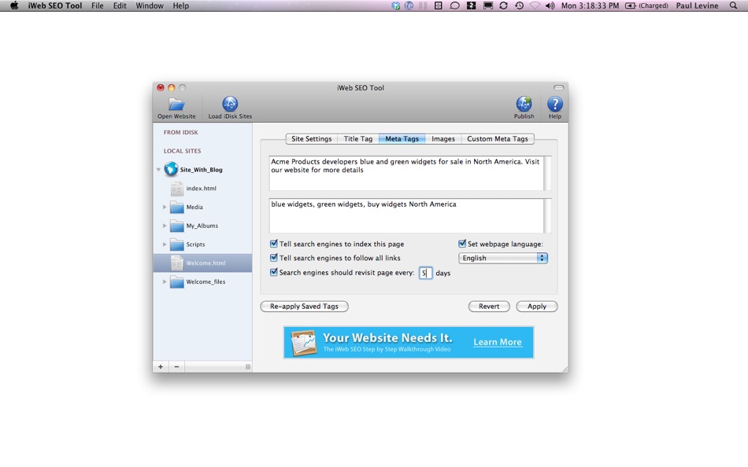Open Help from the question mark icon
The width and height of the screenshot is (748, 467).
[555, 104]
